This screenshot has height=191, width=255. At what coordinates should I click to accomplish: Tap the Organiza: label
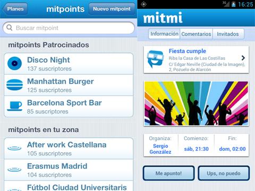click(160, 138)
